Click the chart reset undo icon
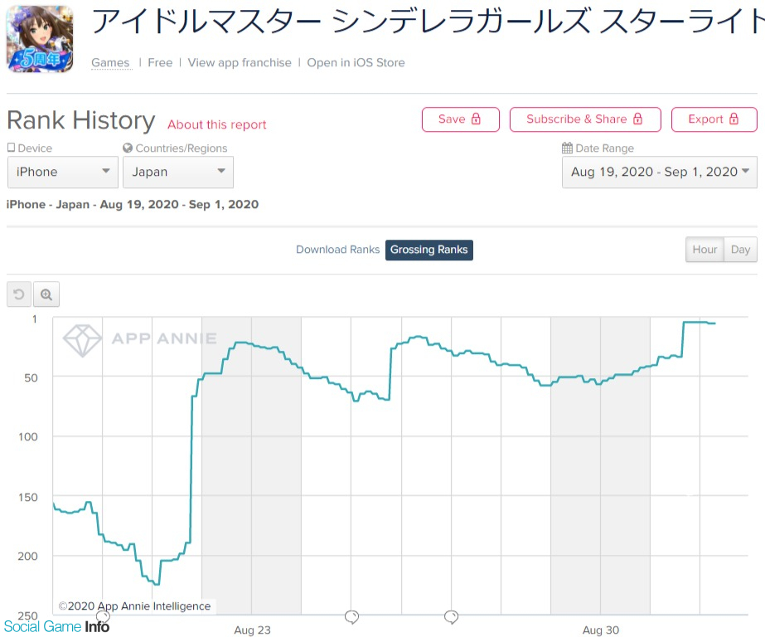 coord(19,294)
